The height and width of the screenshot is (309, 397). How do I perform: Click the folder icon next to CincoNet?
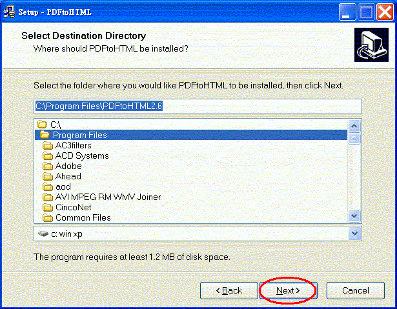click(x=48, y=208)
